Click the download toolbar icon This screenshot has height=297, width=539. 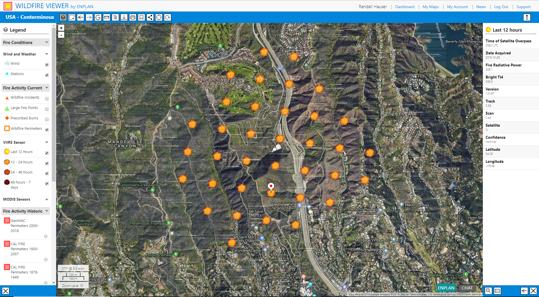[124, 17]
